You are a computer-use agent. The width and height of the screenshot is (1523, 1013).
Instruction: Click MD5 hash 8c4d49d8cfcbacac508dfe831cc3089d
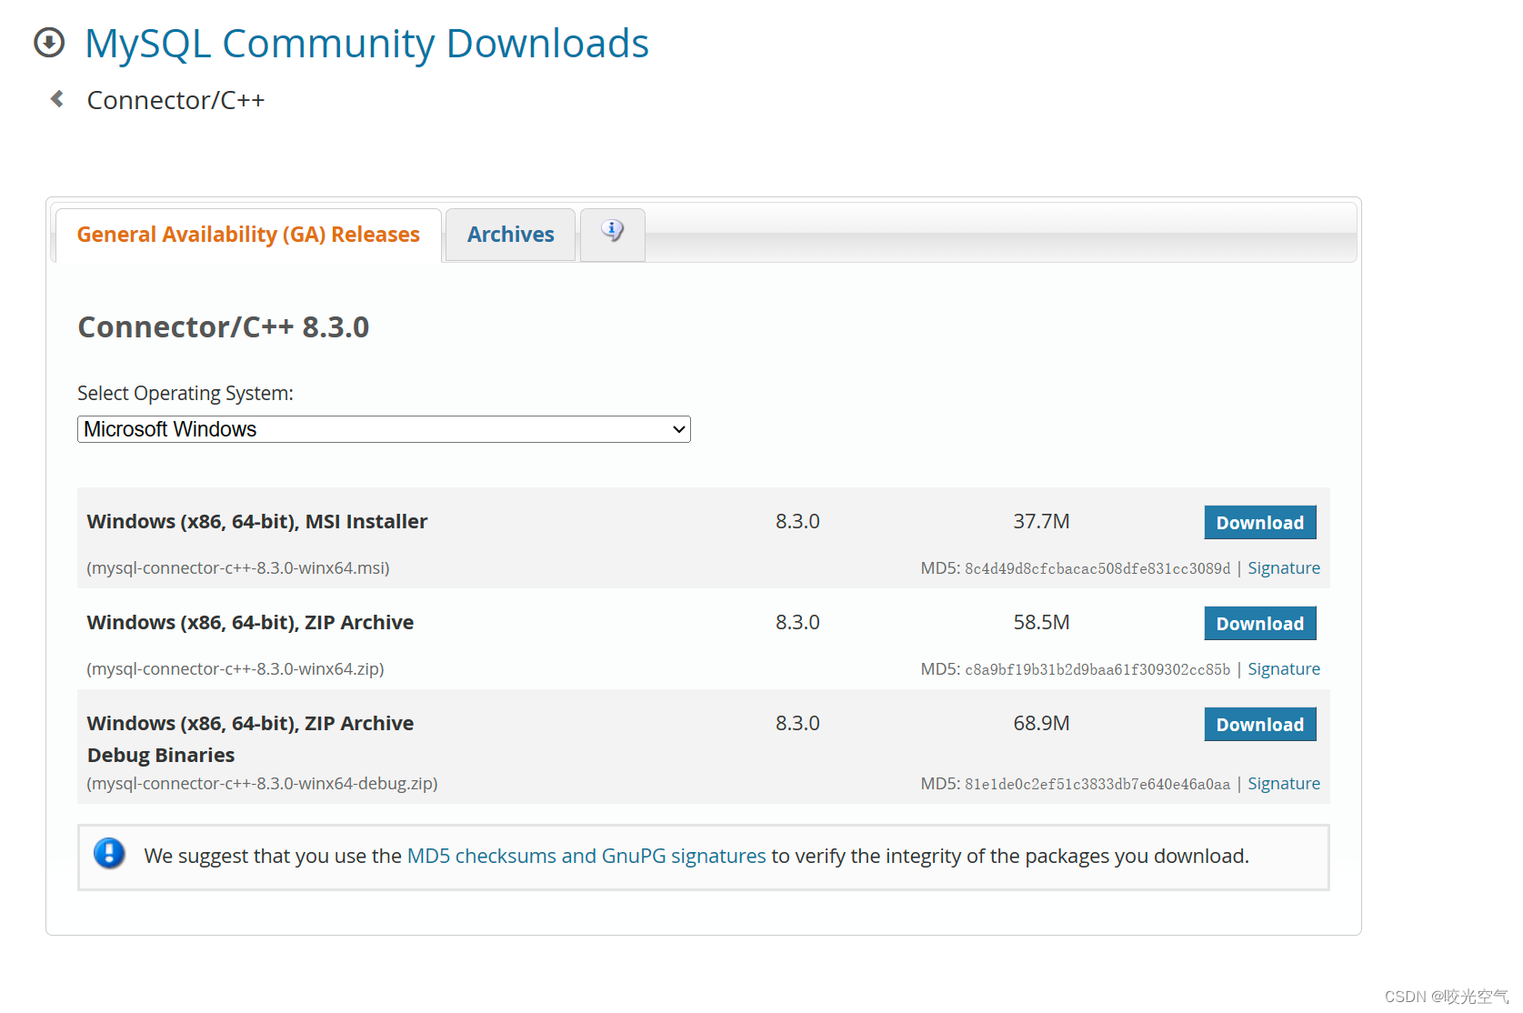[x=1097, y=569]
